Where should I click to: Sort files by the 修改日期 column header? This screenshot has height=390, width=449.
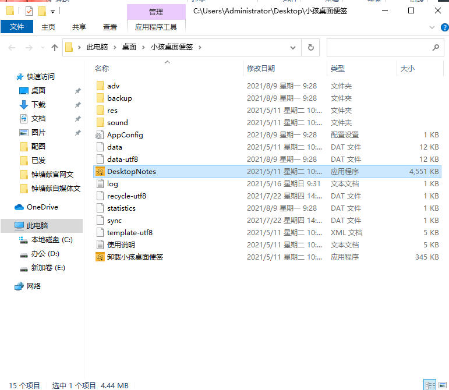click(261, 68)
